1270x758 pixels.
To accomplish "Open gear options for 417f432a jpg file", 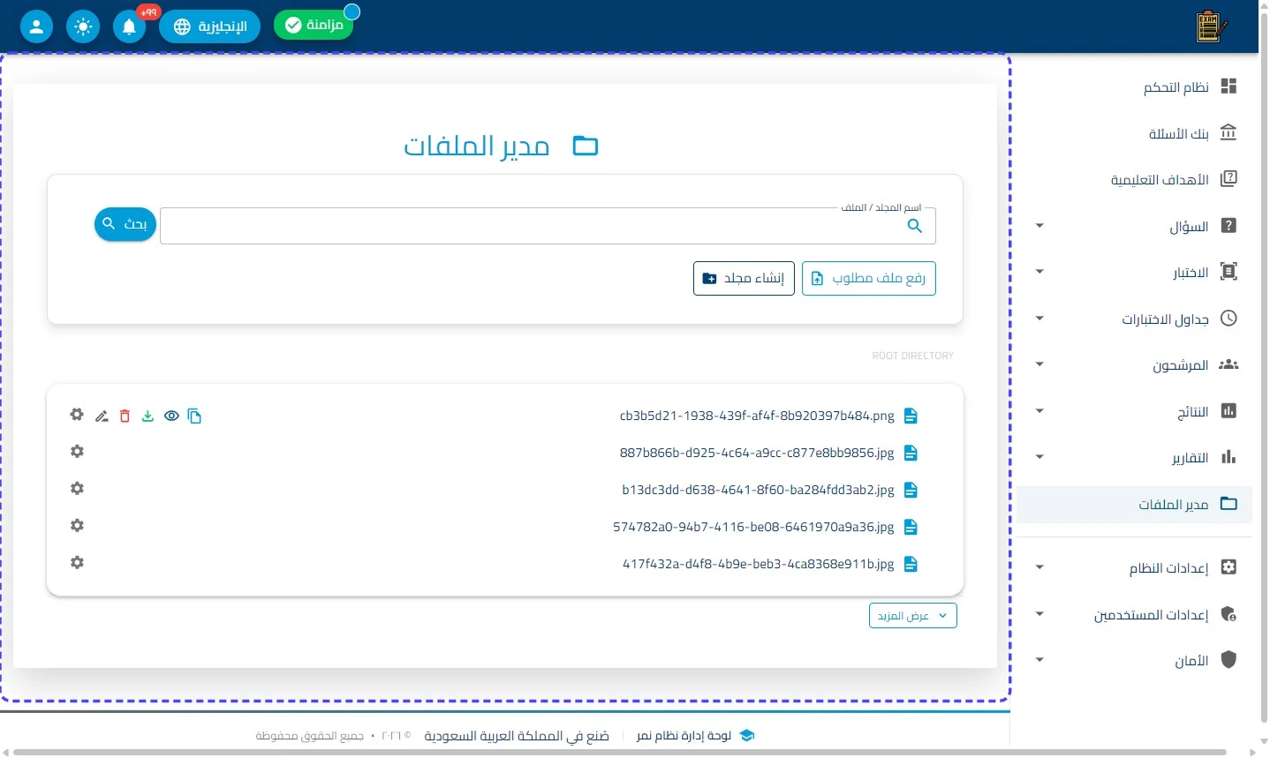I will 78,563.
